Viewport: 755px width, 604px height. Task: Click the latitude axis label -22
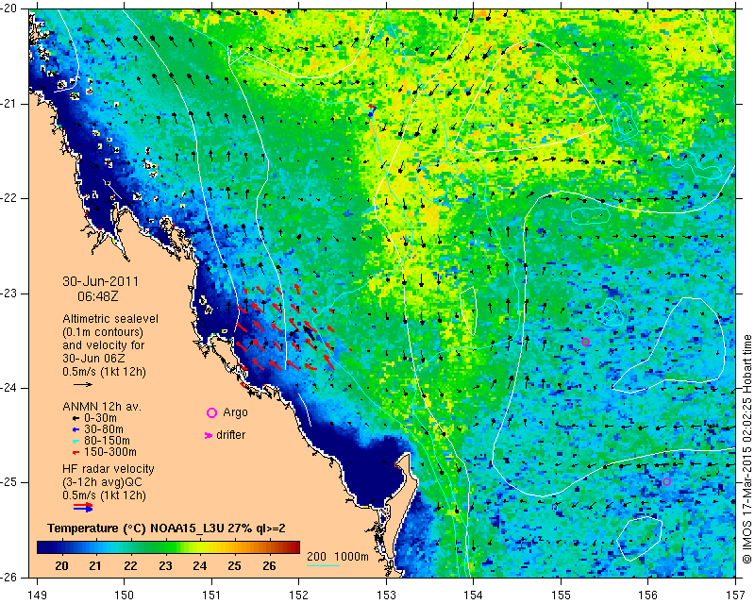click(10, 198)
